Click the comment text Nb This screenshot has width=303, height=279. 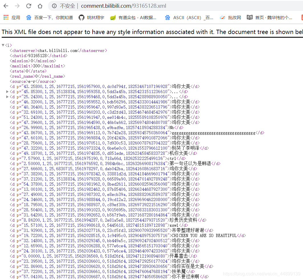172,128
